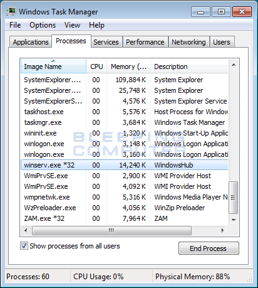Toggle Show processes from all users
The image size is (258, 288).
pyautogui.click(x=24, y=246)
